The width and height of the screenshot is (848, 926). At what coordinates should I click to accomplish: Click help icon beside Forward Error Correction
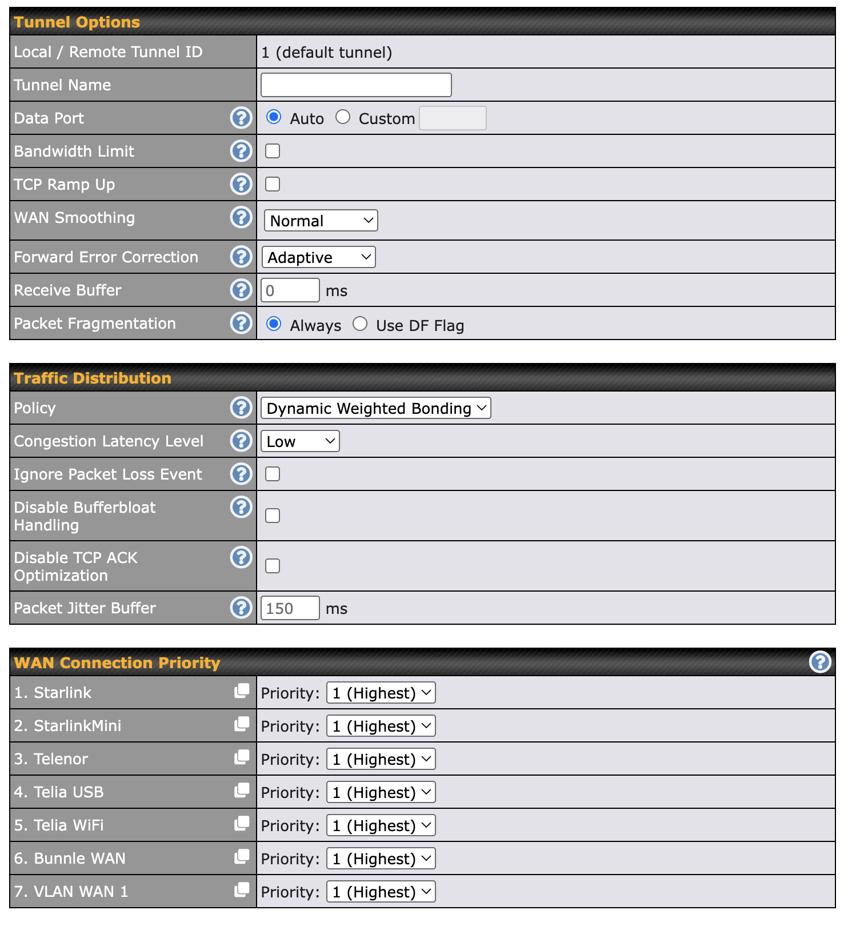pos(241,257)
